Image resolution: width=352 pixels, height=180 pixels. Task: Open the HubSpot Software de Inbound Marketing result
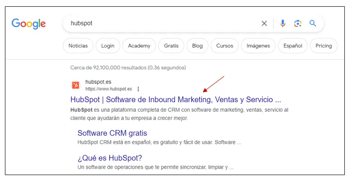tap(176, 99)
